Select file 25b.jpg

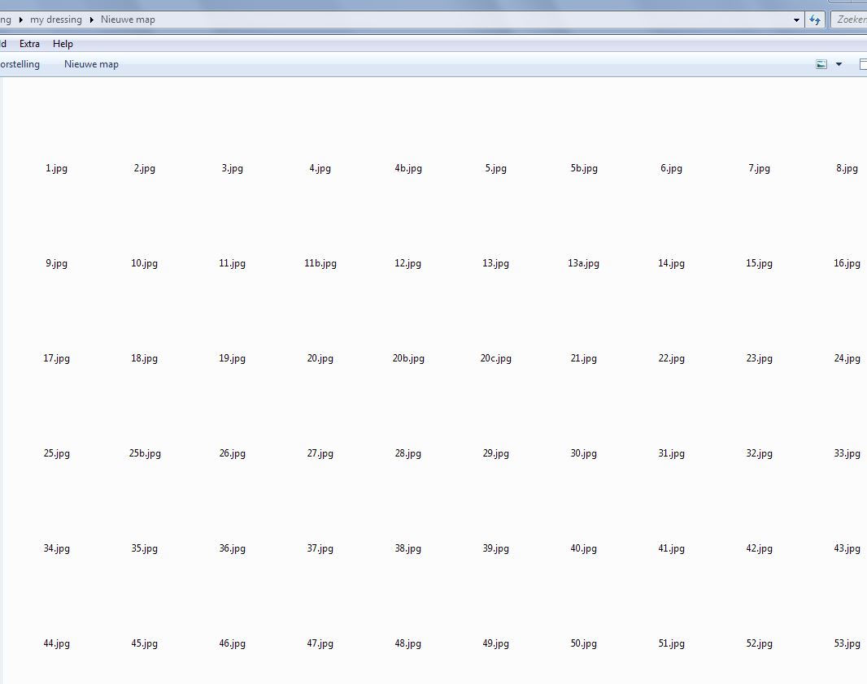point(145,453)
